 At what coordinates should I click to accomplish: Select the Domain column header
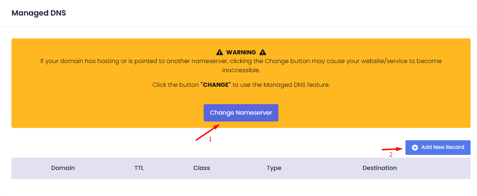[x=63, y=168]
